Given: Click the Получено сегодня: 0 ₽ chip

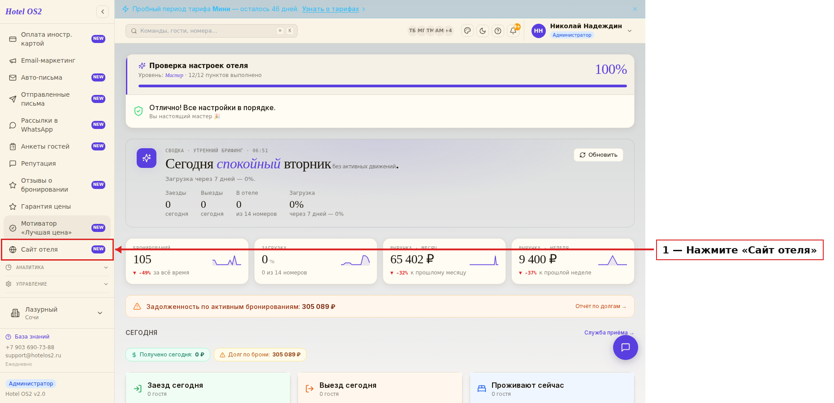Looking at the screenshot, I should (168, 355).
